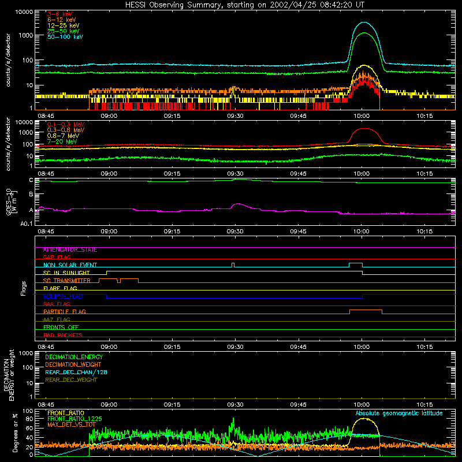This screenshot has height=462, width=462.
Task: Select the 25-50 keV legend label
Action: coord(63,31)
